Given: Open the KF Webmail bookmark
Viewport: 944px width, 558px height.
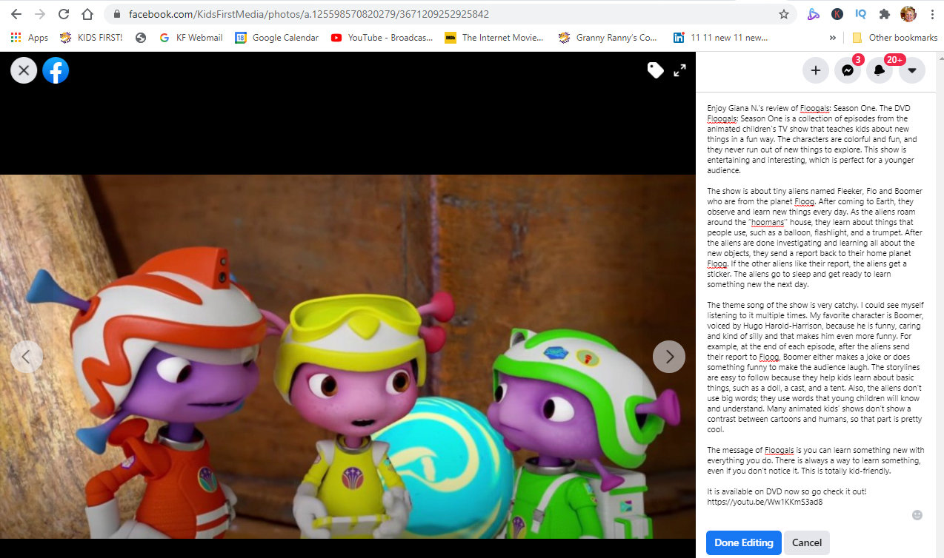Looking at the screenshot, I should [x=190, y=38].
